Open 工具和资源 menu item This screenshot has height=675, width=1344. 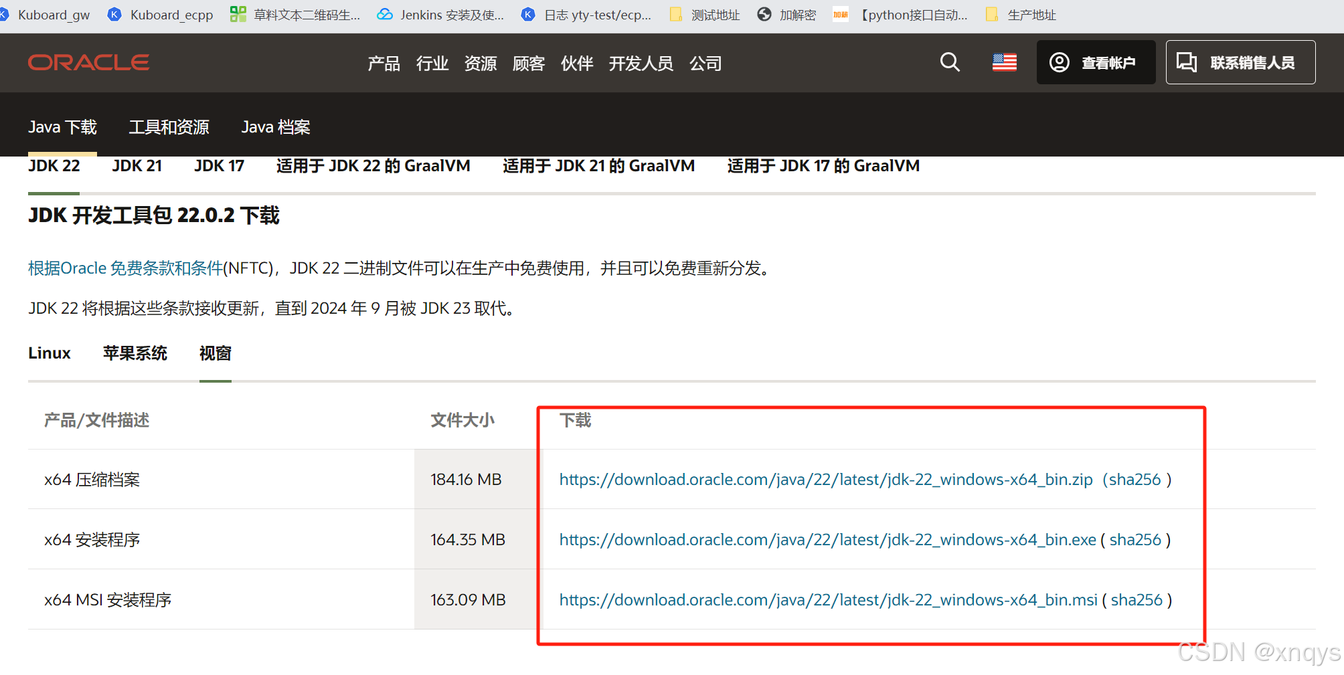click(169, 127)
